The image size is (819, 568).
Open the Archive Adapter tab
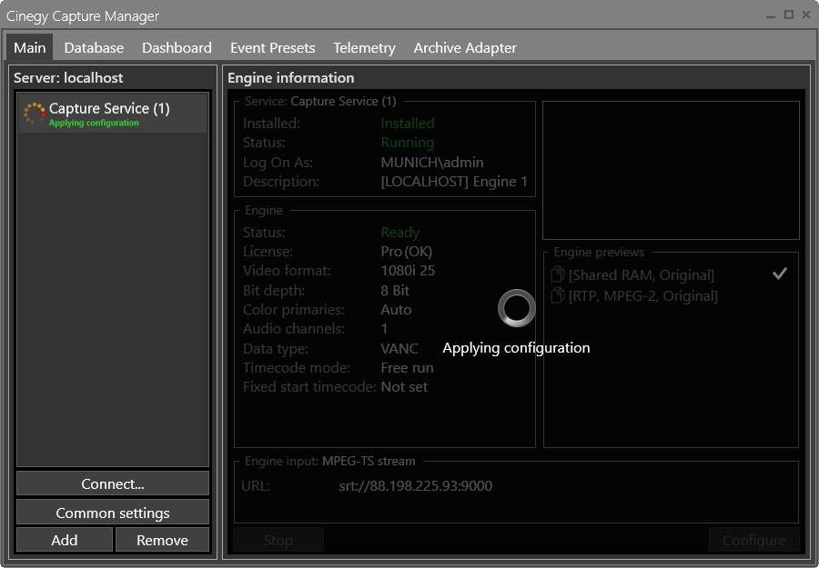pyautogui.click(x=465, y=47)
